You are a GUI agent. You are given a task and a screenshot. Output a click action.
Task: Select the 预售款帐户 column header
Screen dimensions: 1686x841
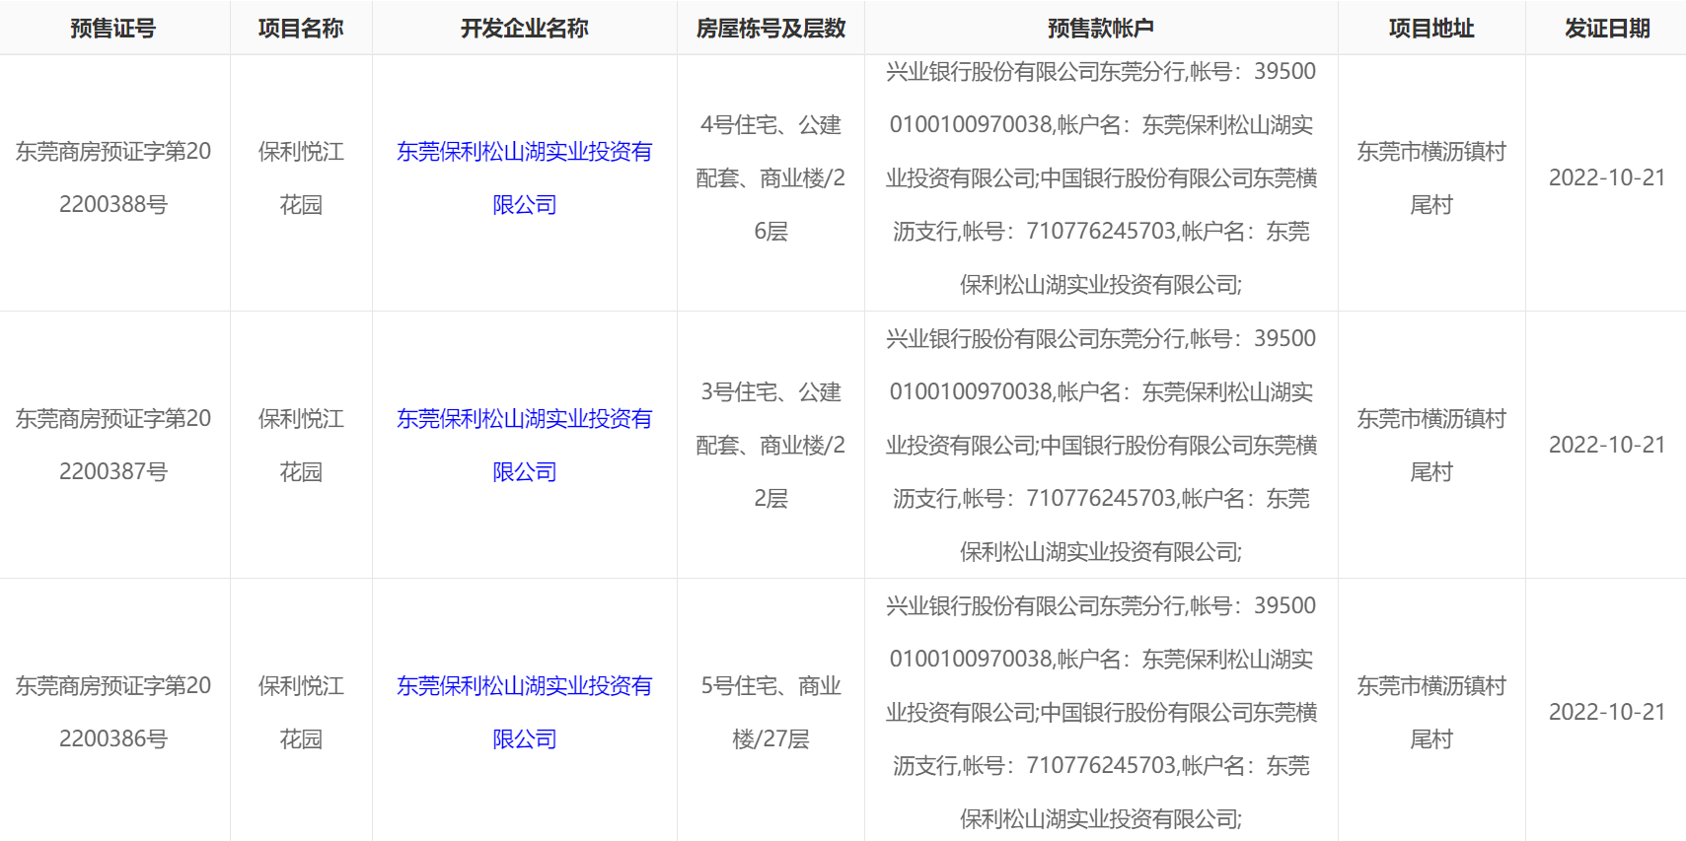tap(1101, 29)
